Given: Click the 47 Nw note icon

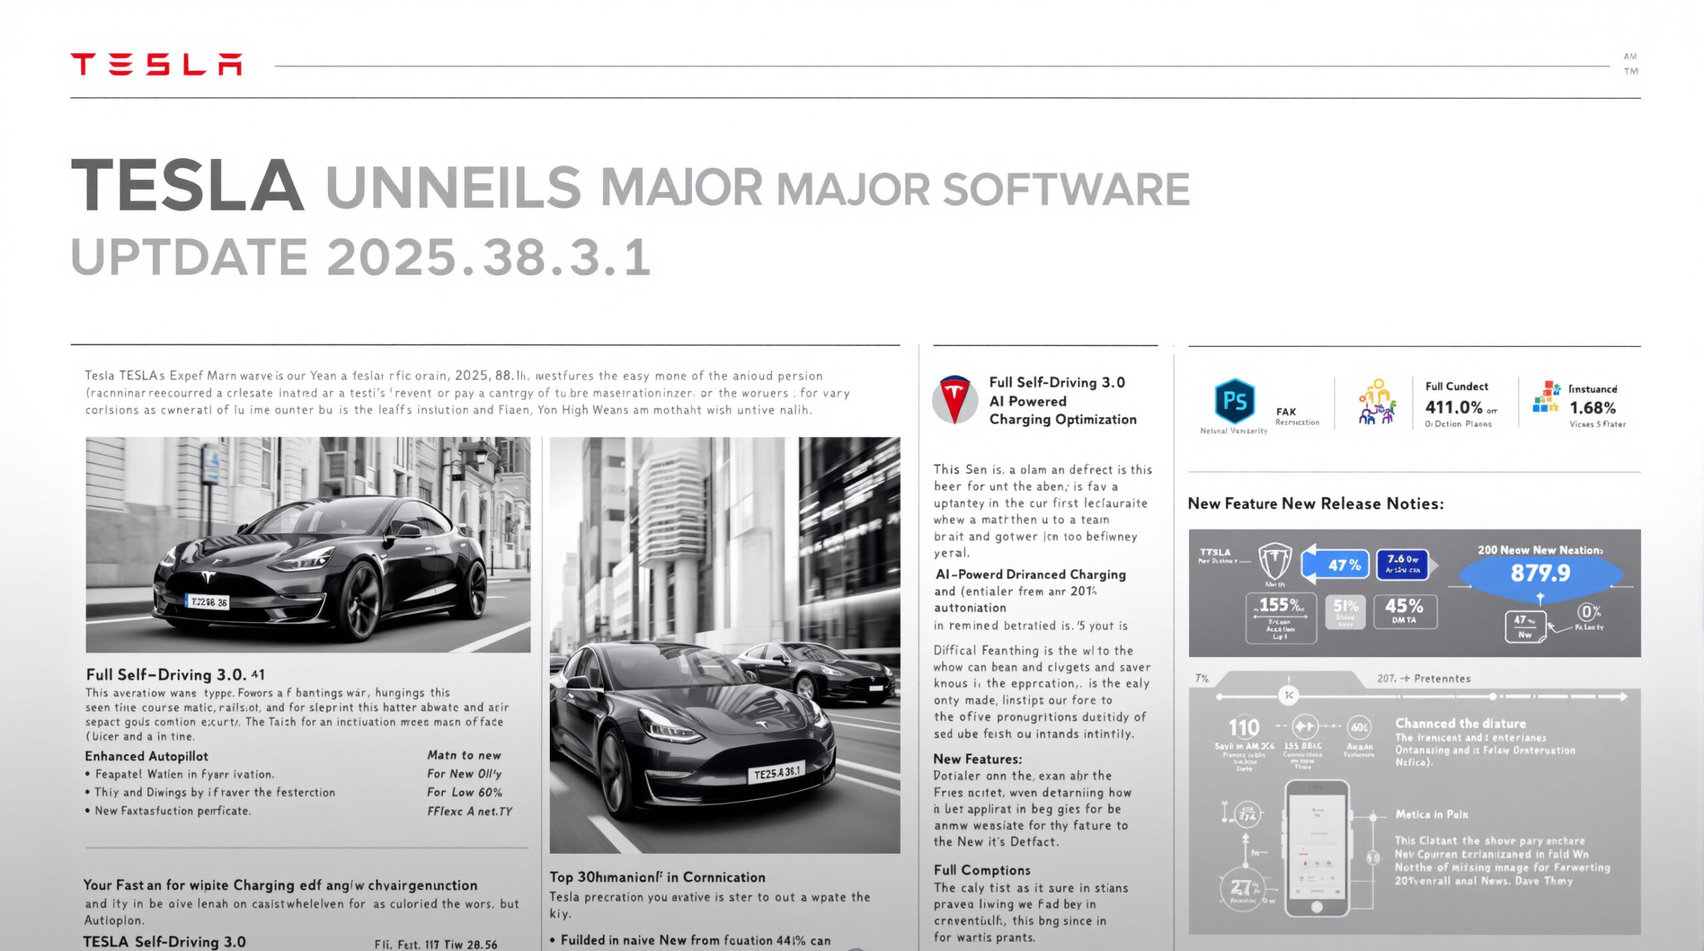Looking at the screenshot, I should 1525,626.
